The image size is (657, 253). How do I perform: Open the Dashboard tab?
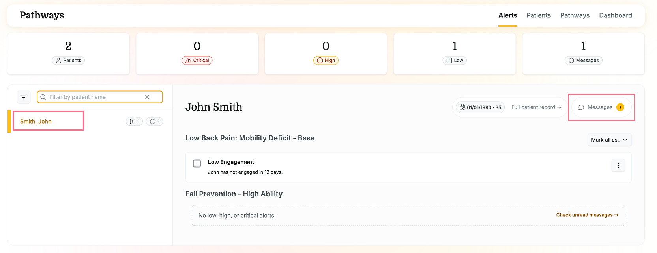pyautogui.click(x=615, y=15)
